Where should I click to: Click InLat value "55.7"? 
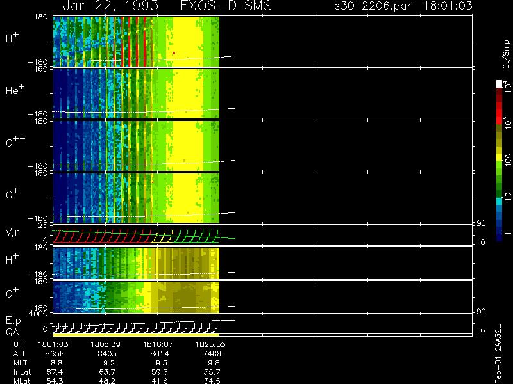(212, 372)
